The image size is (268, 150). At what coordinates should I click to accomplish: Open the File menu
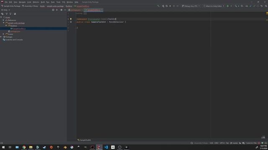click(x=6, y=2)
